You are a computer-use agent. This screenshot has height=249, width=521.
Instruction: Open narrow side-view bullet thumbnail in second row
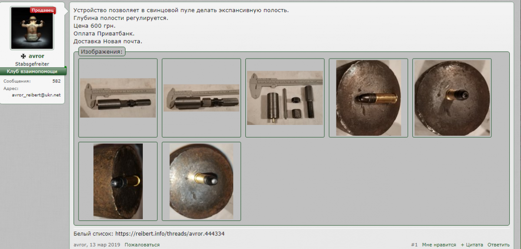[x=118, y=181]
